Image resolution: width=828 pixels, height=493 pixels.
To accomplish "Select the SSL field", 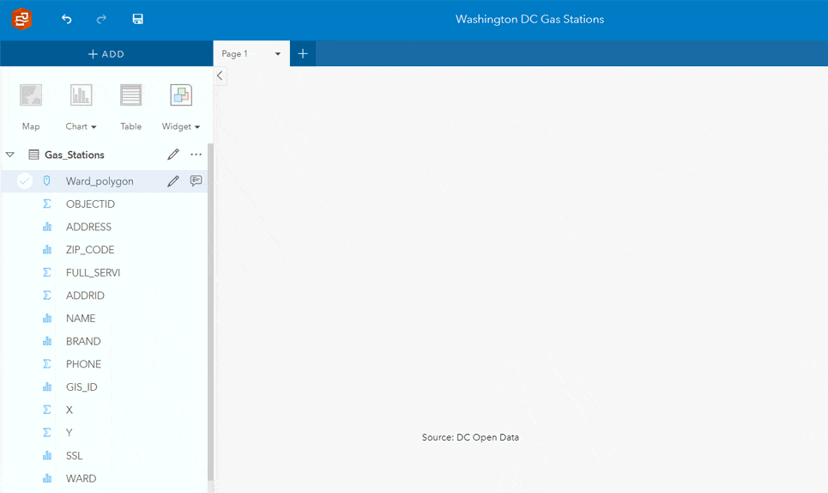I will pos(74,455).
